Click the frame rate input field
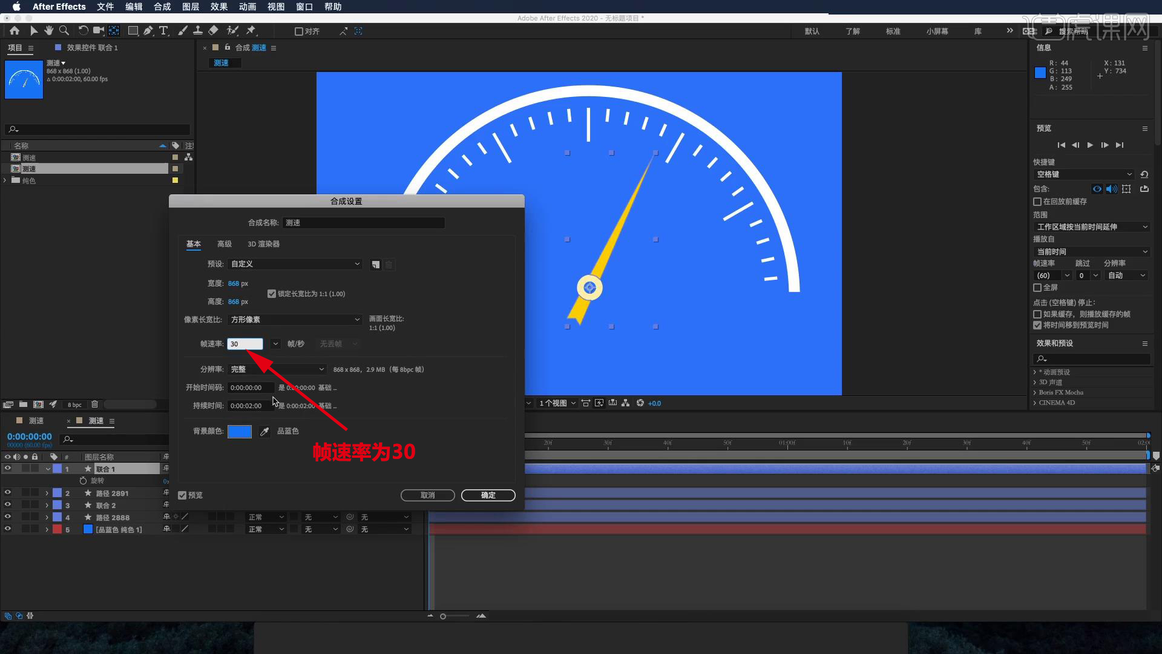 click(x=245, y=344)
